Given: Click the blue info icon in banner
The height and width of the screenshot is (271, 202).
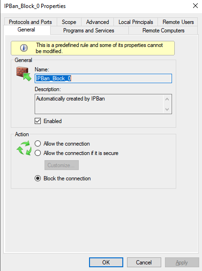Looking at the screenshot, I should tap(24, 48).
